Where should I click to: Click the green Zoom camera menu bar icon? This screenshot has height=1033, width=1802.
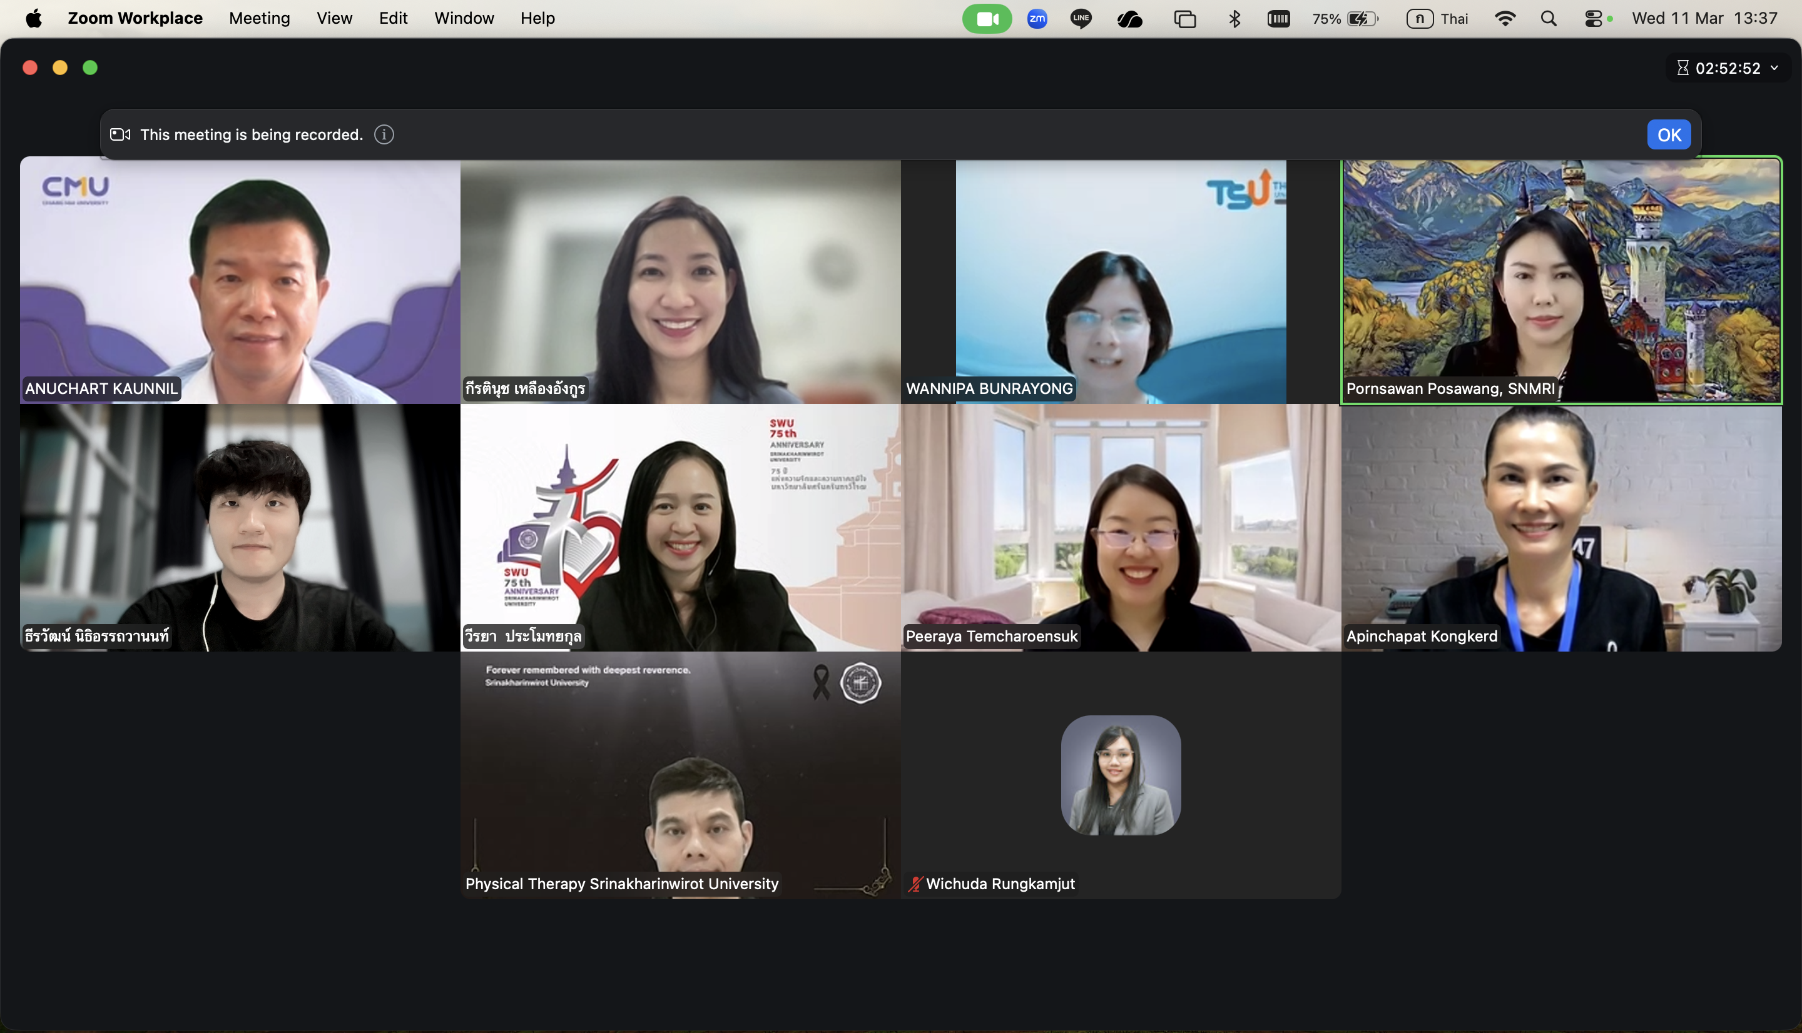coord(987,19)
